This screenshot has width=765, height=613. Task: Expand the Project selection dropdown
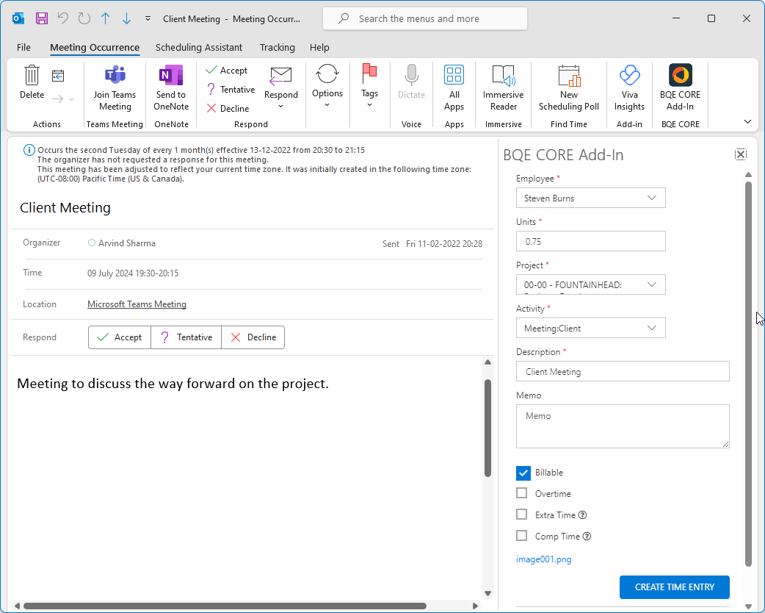(x=590, y=284)
